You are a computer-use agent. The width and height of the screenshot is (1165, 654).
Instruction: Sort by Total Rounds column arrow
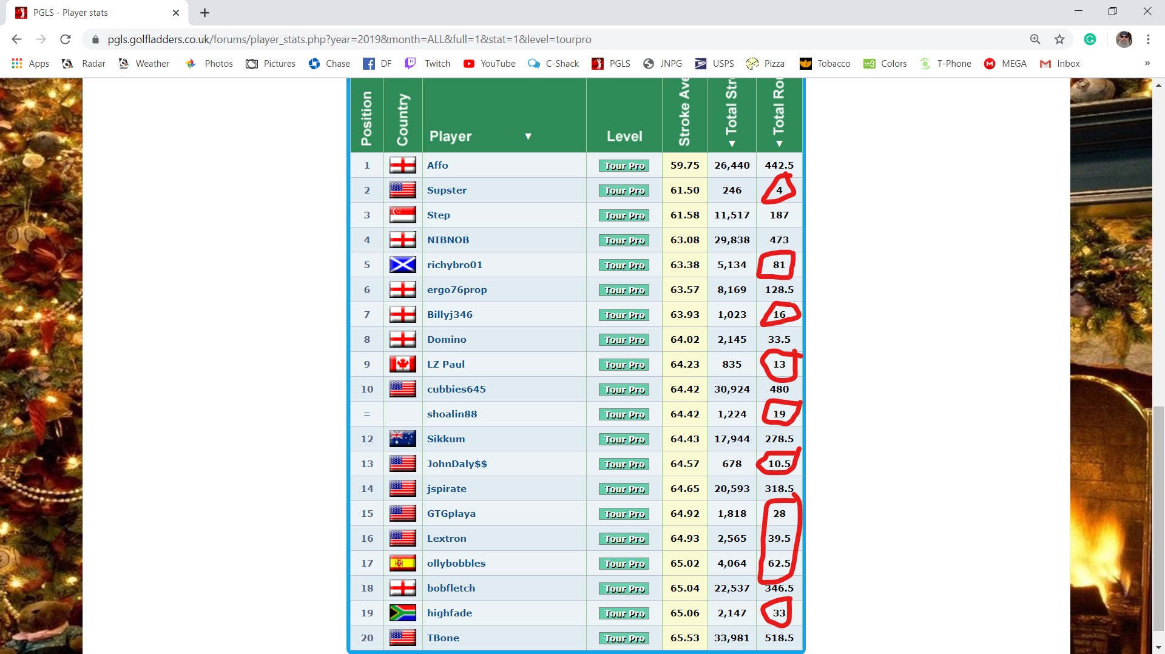[779, 144]
